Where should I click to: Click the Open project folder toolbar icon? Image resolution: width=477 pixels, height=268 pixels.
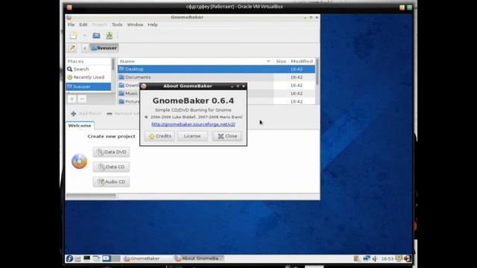tap(96, 36)
